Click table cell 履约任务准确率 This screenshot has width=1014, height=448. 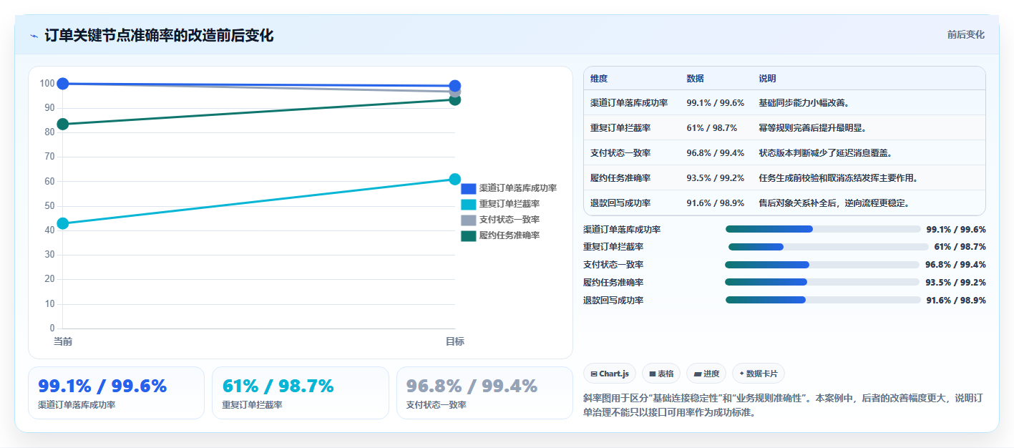(x=620, y=178)
